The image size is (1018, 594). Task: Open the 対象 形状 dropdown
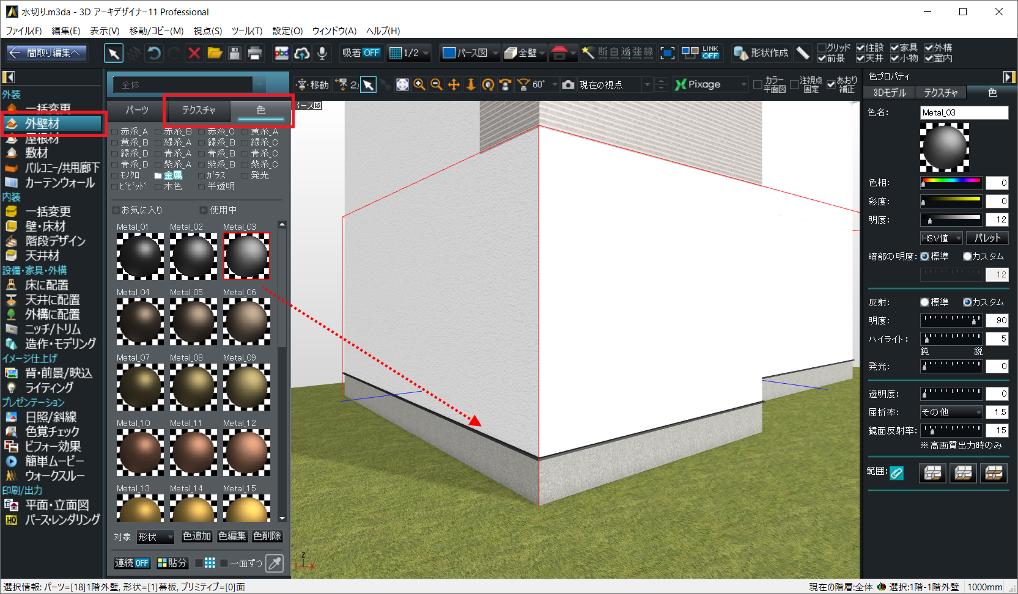pos(155,537)
